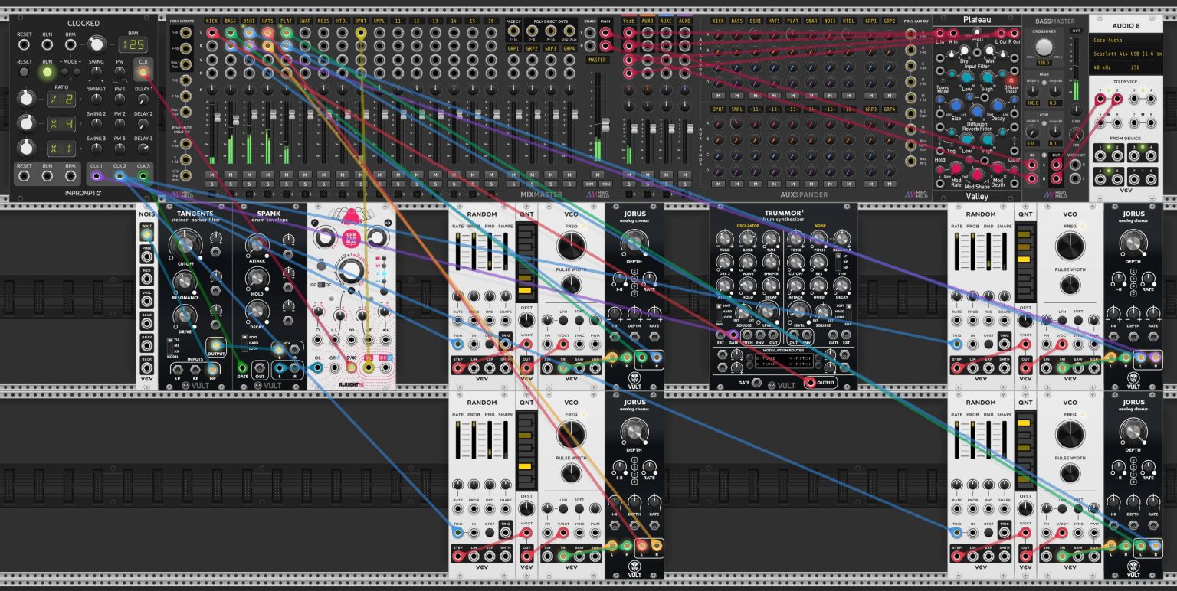Click the RESONANCE knob on Tangents filter
Viewport: 1177px width, 591px height.
(x=184, y=282)
